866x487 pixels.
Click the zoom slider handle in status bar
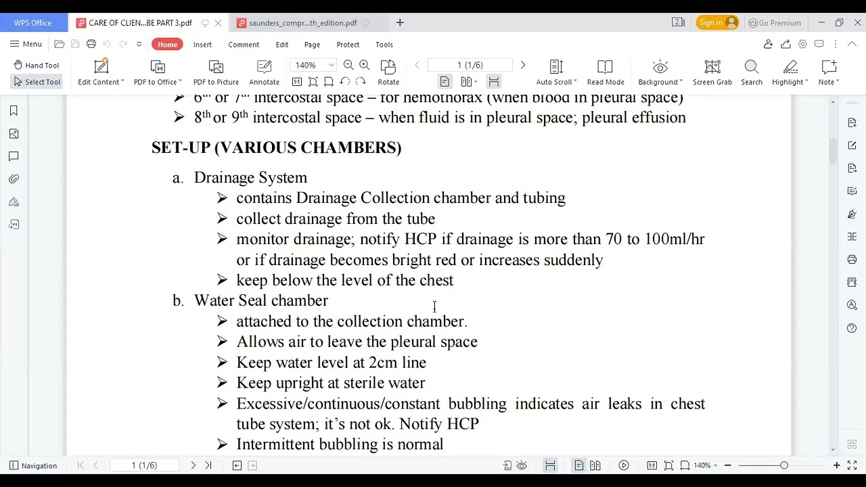[x=784, y=465]
